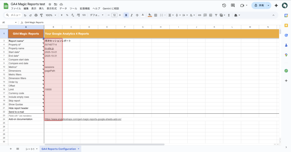Open the fill color picker
The height and width of the screenshot is (152, 291).
[150, 15]
